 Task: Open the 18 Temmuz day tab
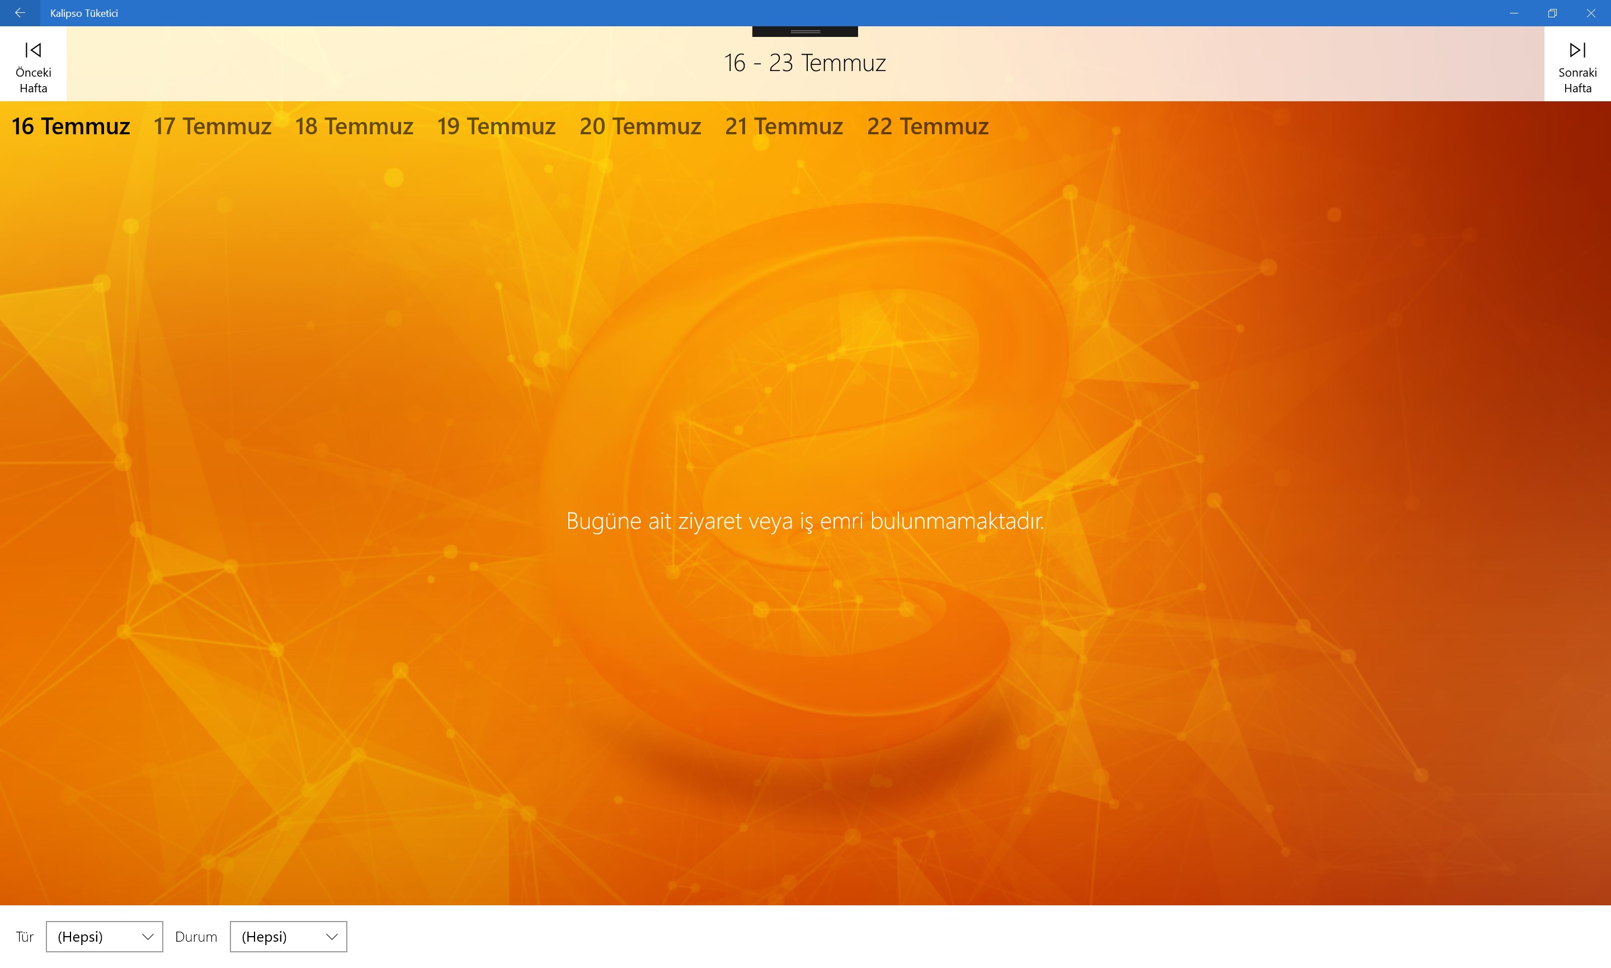pos(354,126)
